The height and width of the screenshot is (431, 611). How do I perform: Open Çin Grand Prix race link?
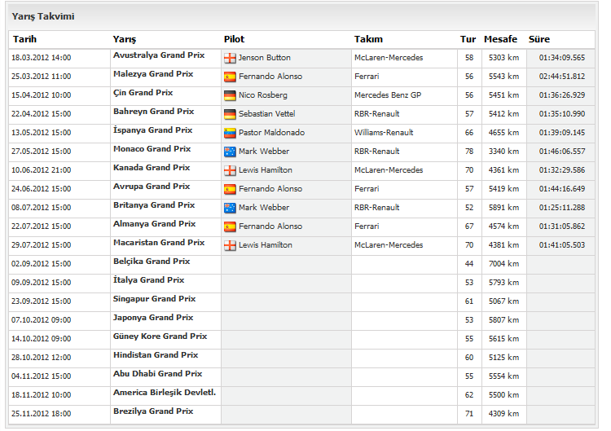(x=143, y=93)
